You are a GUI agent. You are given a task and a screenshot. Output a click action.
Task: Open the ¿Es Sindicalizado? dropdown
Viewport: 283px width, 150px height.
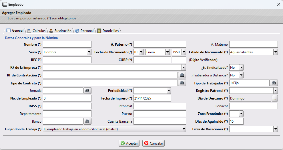click(x=241, y=68)
